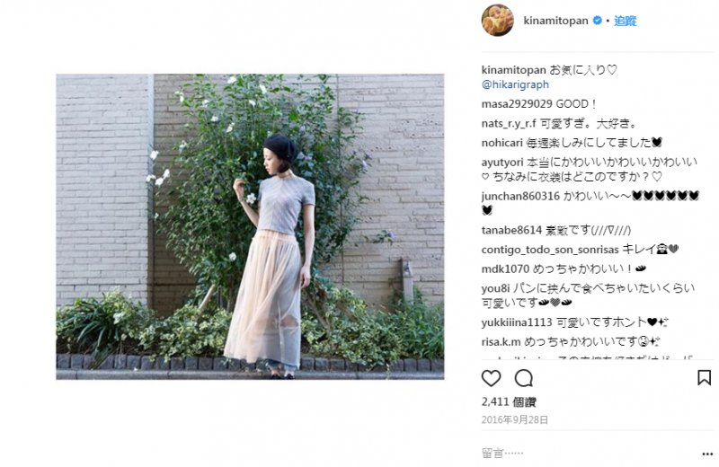Open ayutyori's profile from the comments
This screenshot has width=719, height=467.
(x=502, y=163)
